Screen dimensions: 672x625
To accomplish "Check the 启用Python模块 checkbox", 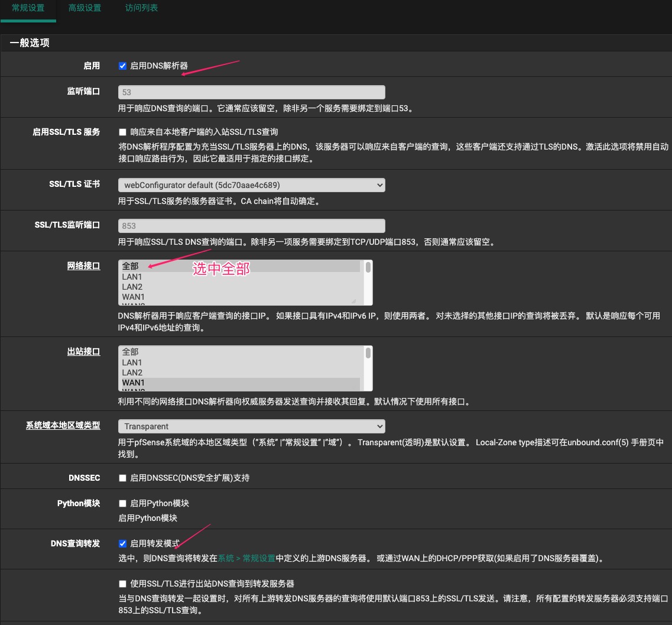I will (x=123, y=503).
